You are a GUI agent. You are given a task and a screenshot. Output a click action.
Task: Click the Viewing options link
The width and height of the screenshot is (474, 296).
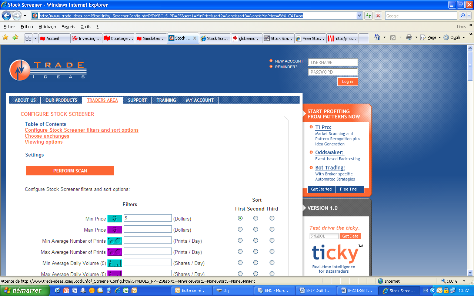[44, 142]
